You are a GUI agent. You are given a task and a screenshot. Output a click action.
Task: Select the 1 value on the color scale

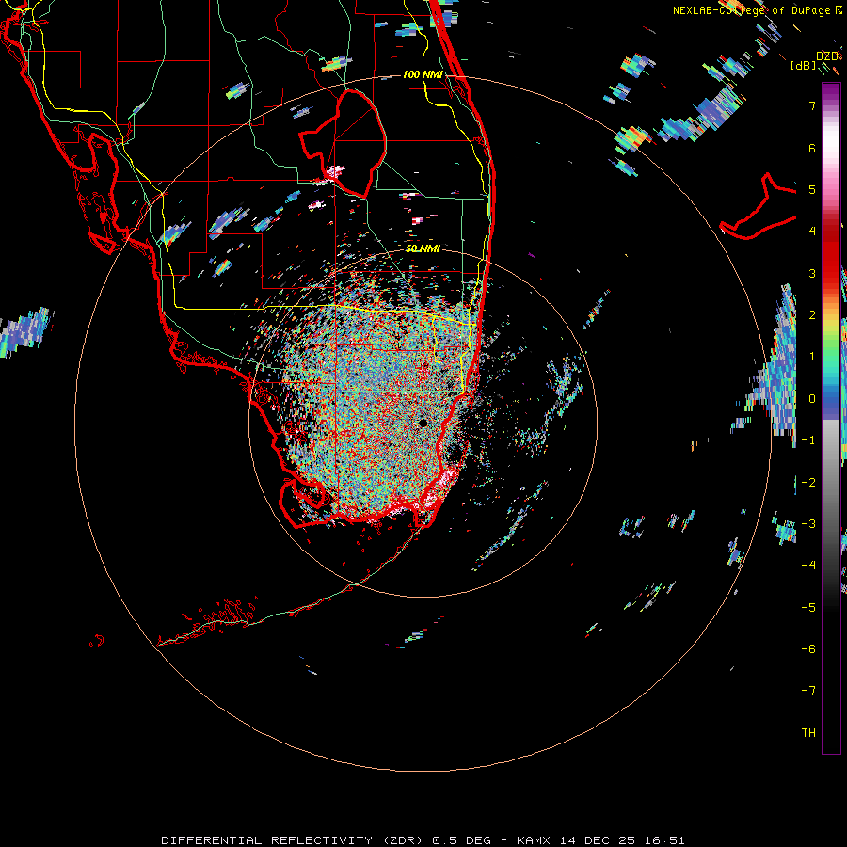pos(812,357)
